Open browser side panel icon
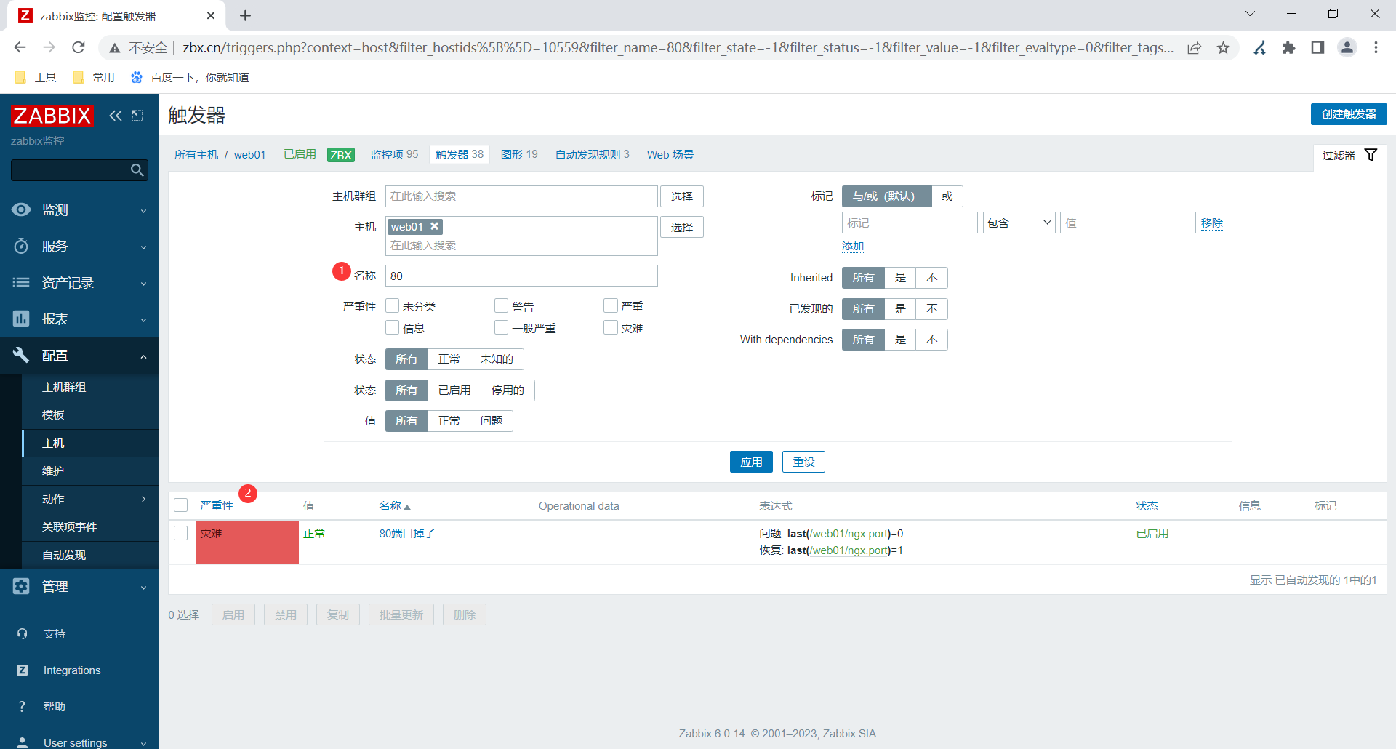Viewport: 1396px width, 749px height. (1317, 47)
